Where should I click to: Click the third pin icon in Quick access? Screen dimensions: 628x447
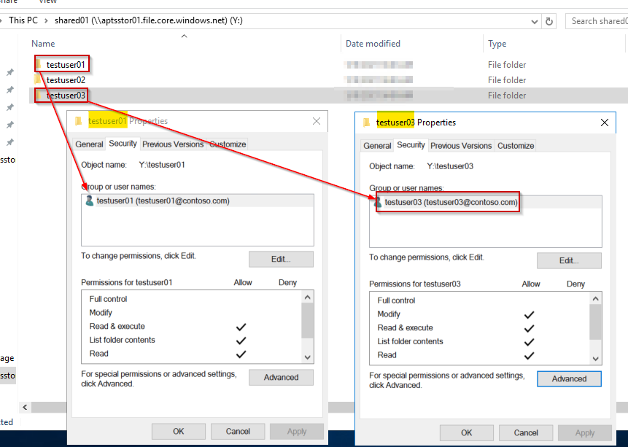10,107
